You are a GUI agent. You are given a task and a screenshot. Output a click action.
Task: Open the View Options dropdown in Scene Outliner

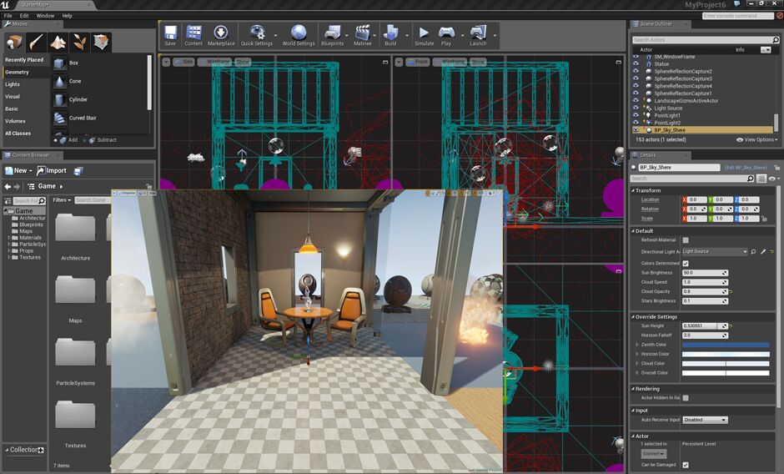[757, 140]
